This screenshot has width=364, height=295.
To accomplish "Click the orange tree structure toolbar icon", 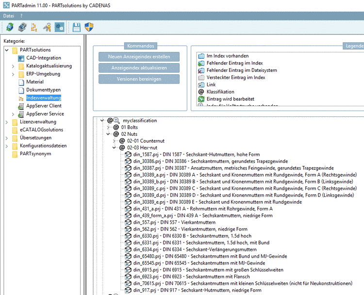I will click(34, 28).
